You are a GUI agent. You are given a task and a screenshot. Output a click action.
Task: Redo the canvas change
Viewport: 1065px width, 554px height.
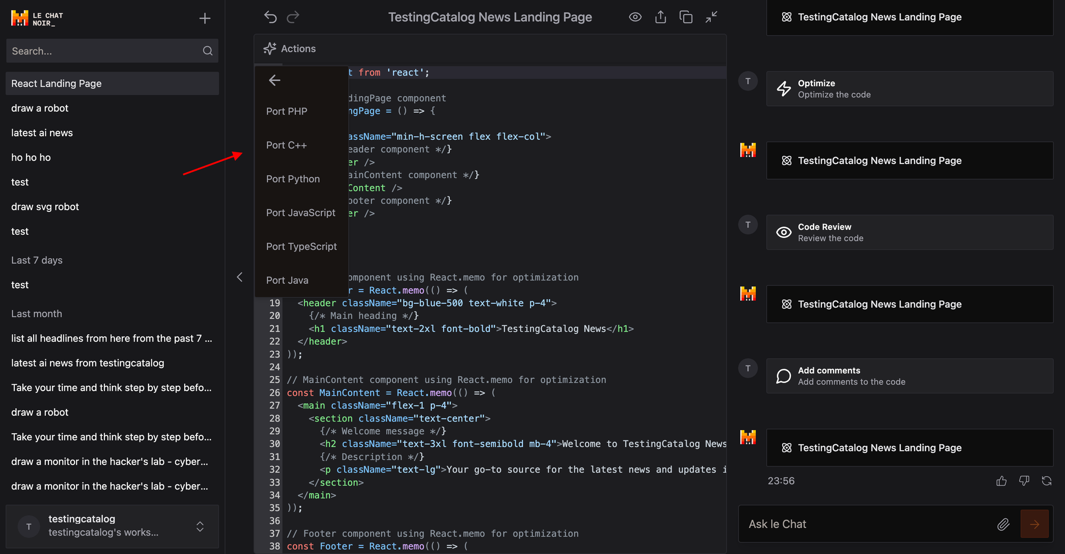[293, 17]
